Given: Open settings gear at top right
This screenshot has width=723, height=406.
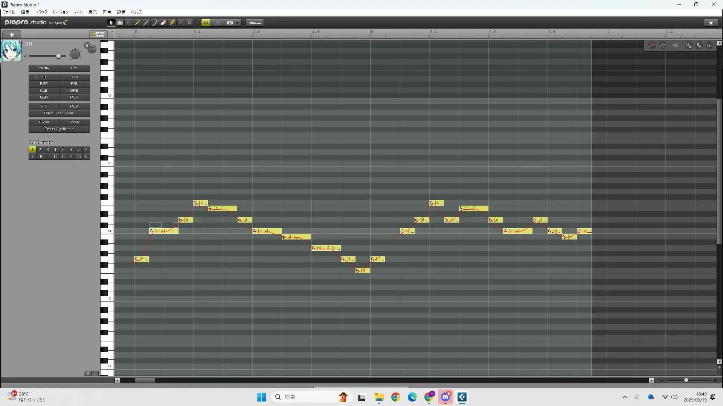Looking at the screenshot, I should pos(711,23).
